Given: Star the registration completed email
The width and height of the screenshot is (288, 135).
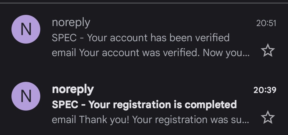Looking at the screenshot, I should 268,118.
